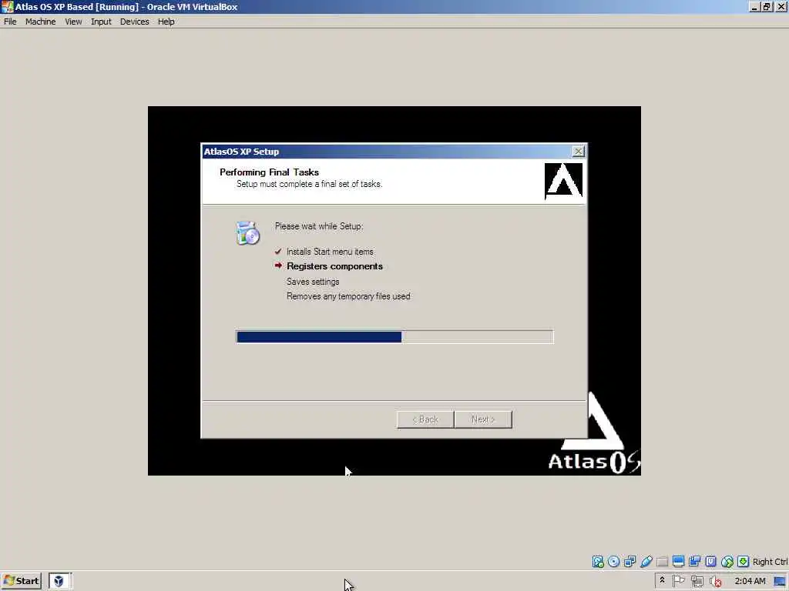
Task: Click 'Saves settings' text
Action: (313, 282)
